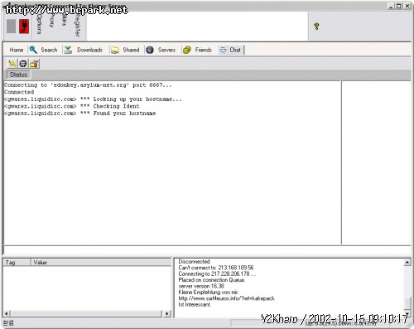Image resolution: width=414 pixels, height=329 pixels.
Task: Show the Shared files tab
Action: (126, 50)
